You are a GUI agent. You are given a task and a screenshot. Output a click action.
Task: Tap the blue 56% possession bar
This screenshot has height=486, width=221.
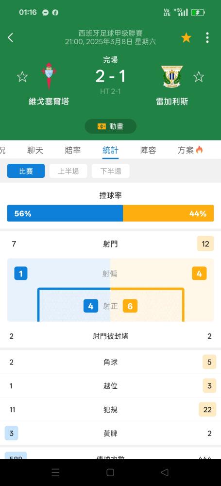65,213
